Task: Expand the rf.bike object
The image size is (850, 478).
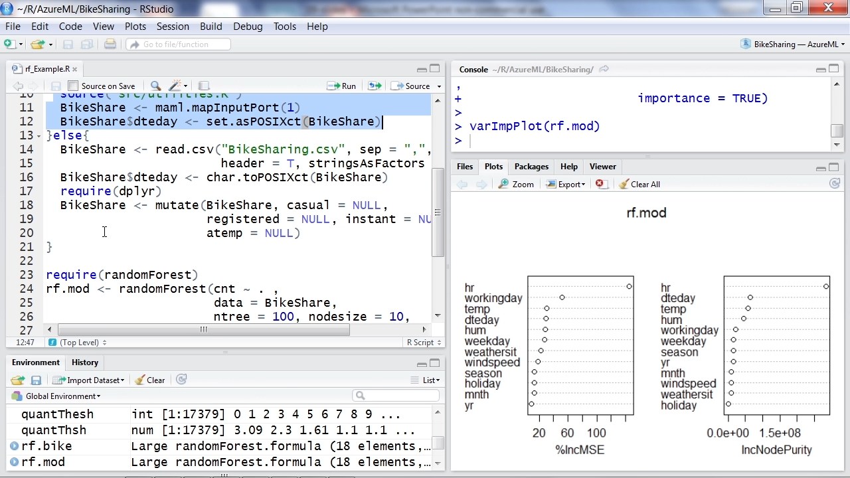Action: pyautogui.click(x=14, y=446)
